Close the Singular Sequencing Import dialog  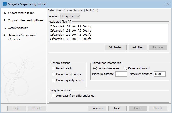167,4
